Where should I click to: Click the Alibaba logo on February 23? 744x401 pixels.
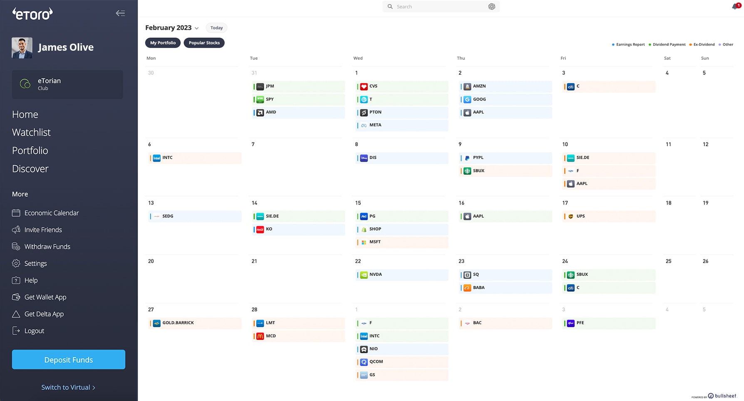pos(467,288)
